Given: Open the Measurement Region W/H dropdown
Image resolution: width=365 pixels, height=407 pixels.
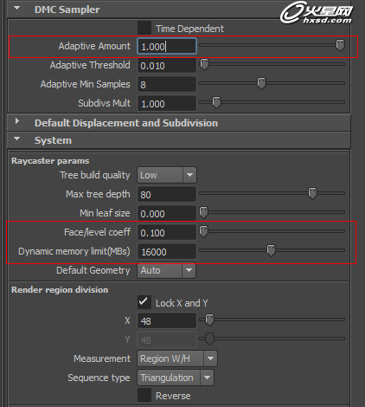Looking at the screenshot, I should [x=177, y=359].
